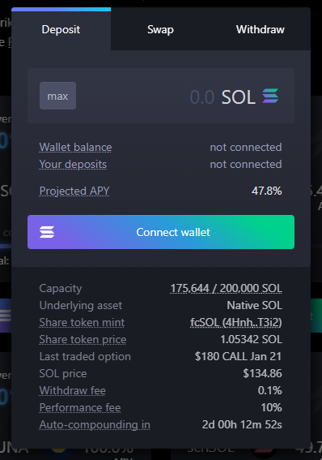Click the Performance fee label
The width and height of the screenshot is (322, 460).
tap(80, 407)
